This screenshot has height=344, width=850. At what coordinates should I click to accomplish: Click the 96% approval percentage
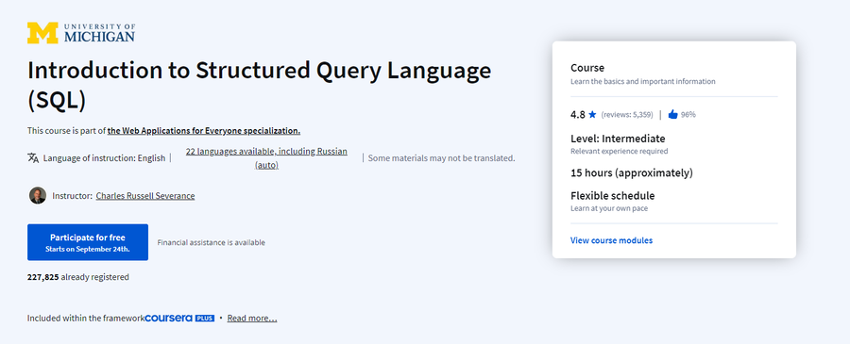point(688,115)
